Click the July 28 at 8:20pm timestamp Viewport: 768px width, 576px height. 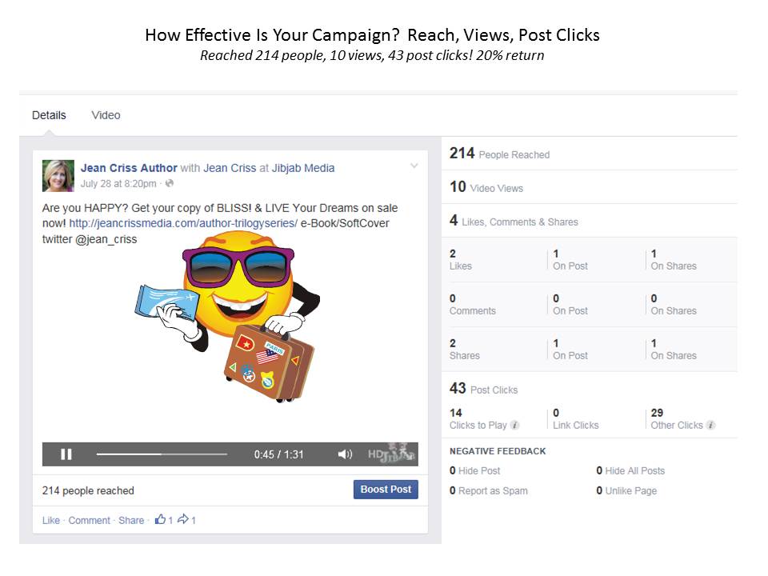click(118, 184)
